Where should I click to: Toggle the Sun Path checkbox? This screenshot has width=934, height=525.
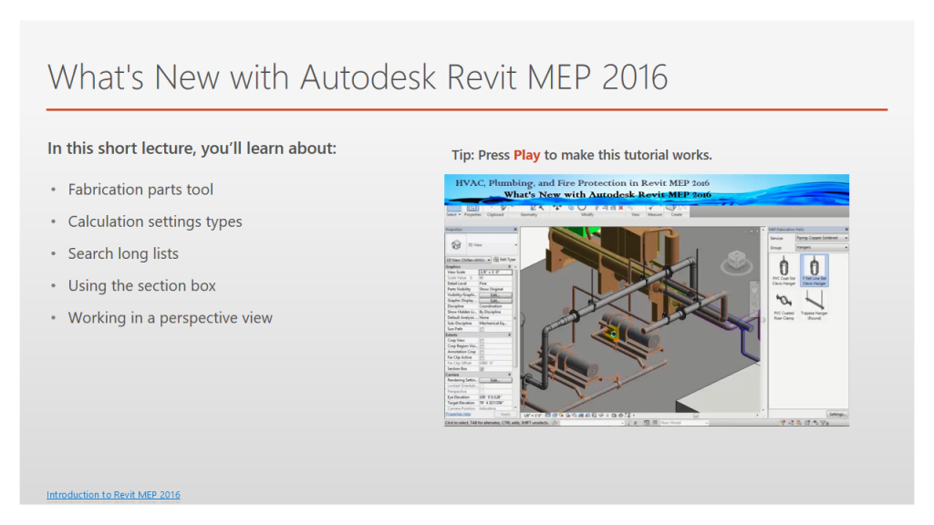(x=482, y=329)
